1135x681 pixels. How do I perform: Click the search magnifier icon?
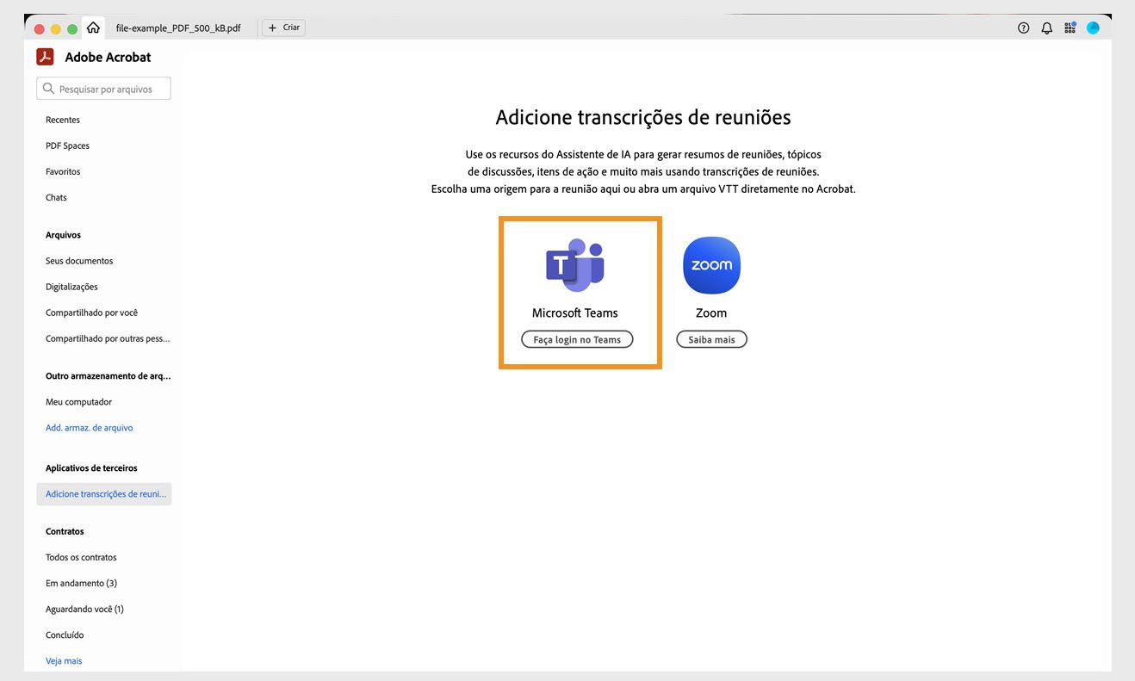click(48, 89)
